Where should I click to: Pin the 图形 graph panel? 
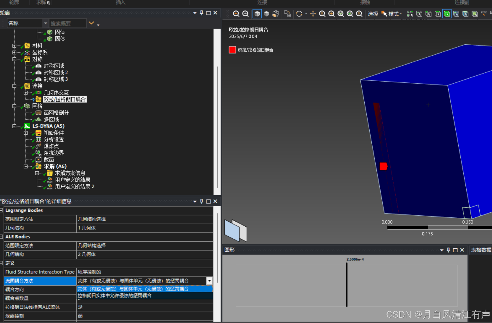point(448,250)
